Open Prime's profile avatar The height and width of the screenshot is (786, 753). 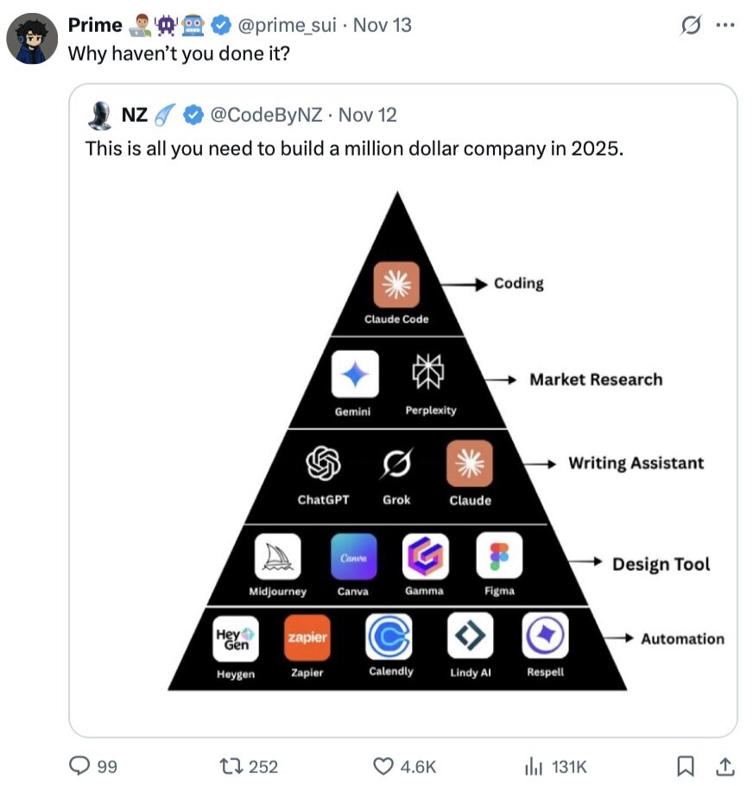click(x=32, y=40)
